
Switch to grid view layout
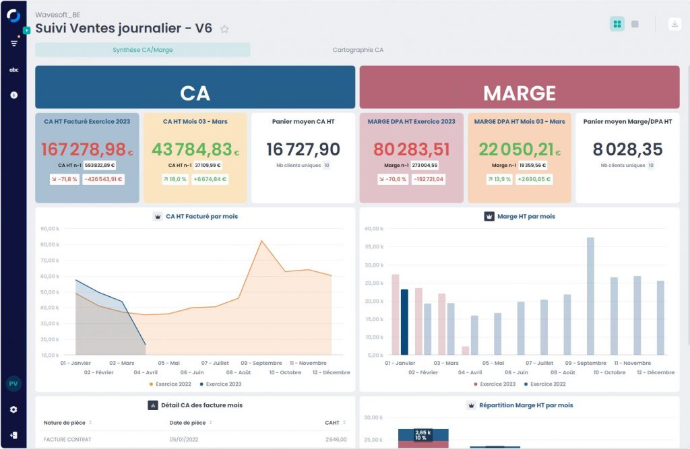click(x=617, y=24)
